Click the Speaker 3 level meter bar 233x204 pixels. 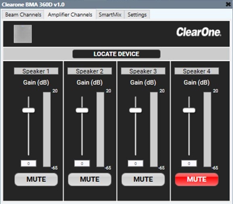coord(154,129)
